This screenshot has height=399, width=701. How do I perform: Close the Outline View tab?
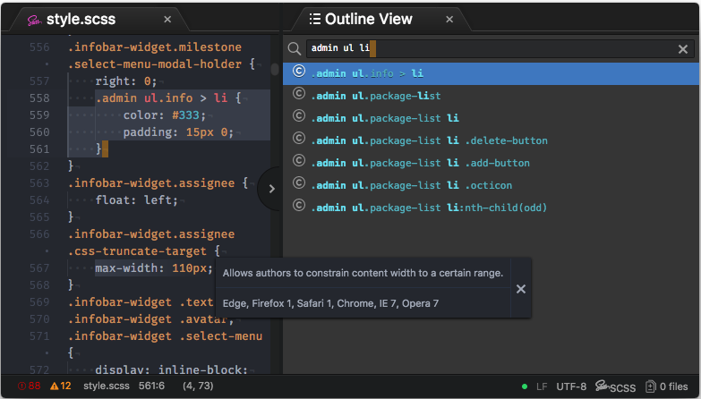pyautogui.click(x=449, y=19)
